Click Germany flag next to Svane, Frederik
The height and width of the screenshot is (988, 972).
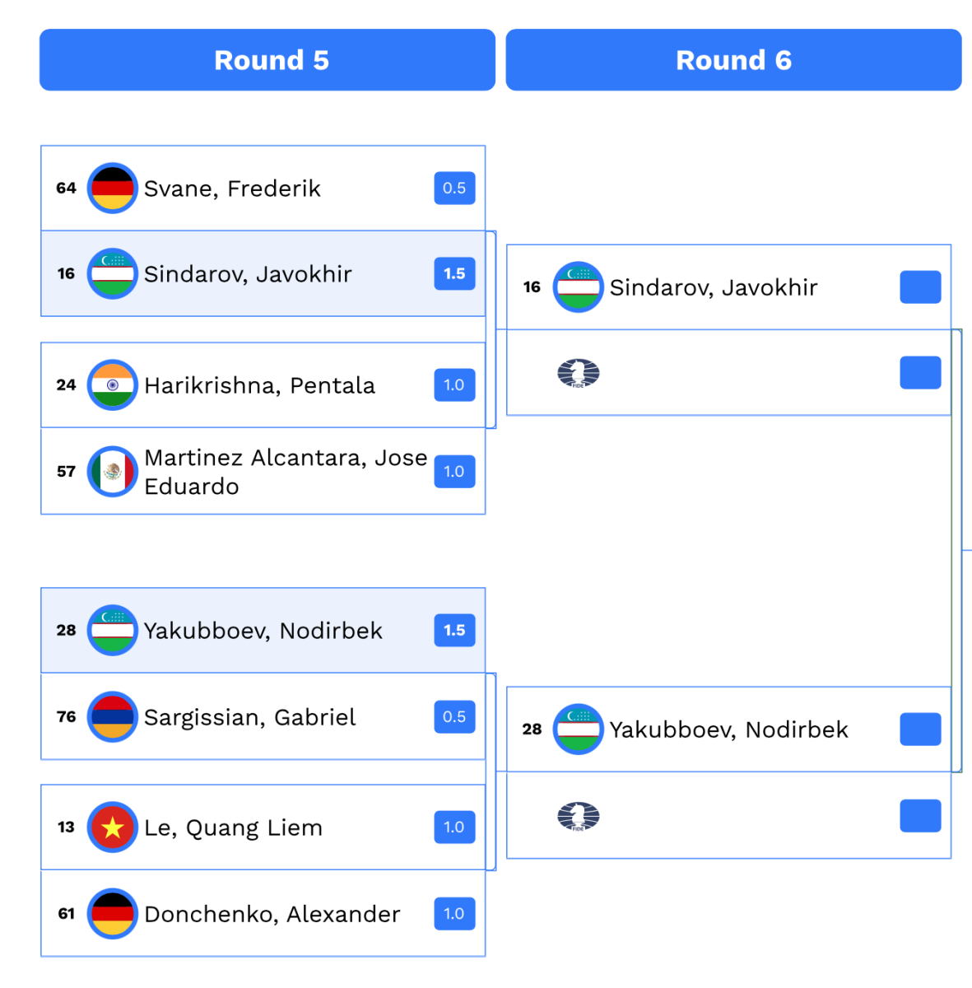pyautogui.click(x=112, y=189)
